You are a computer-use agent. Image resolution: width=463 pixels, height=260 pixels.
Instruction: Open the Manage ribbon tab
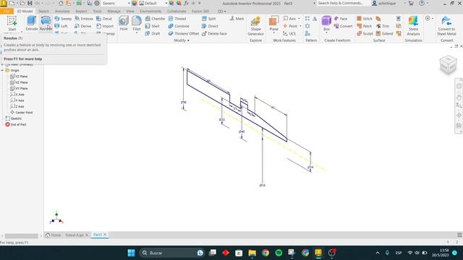click(x=114, y=12)
